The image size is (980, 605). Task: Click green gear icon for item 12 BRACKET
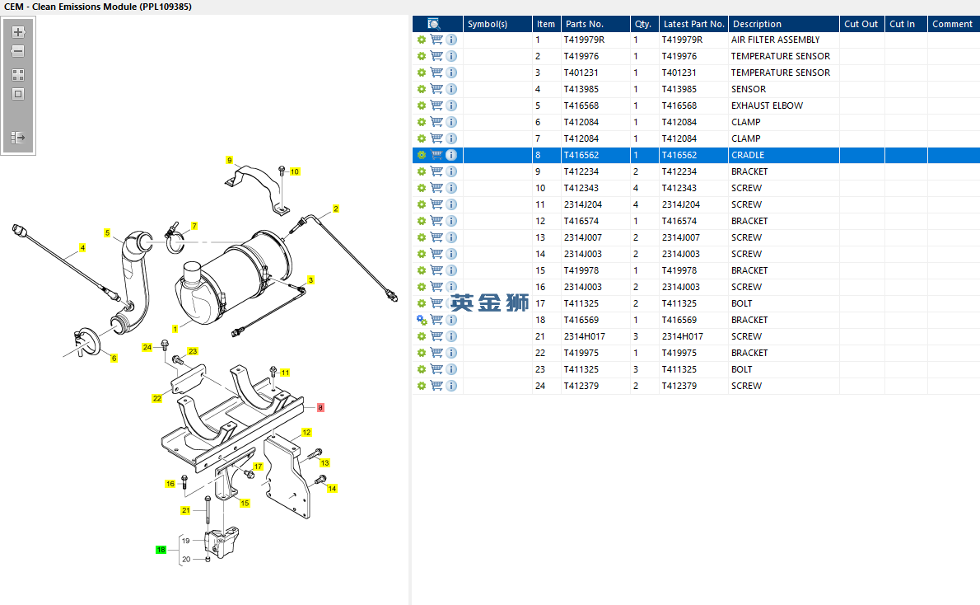coord(422,221)
